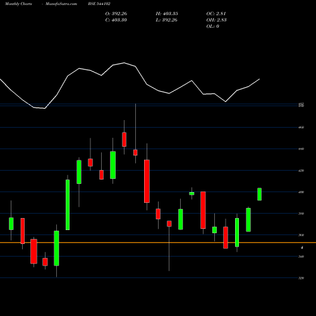Viewport: 316px width, 316px height.
Task: Click the tall green candle rising from 365 to 411
Action: click(68, 205)
